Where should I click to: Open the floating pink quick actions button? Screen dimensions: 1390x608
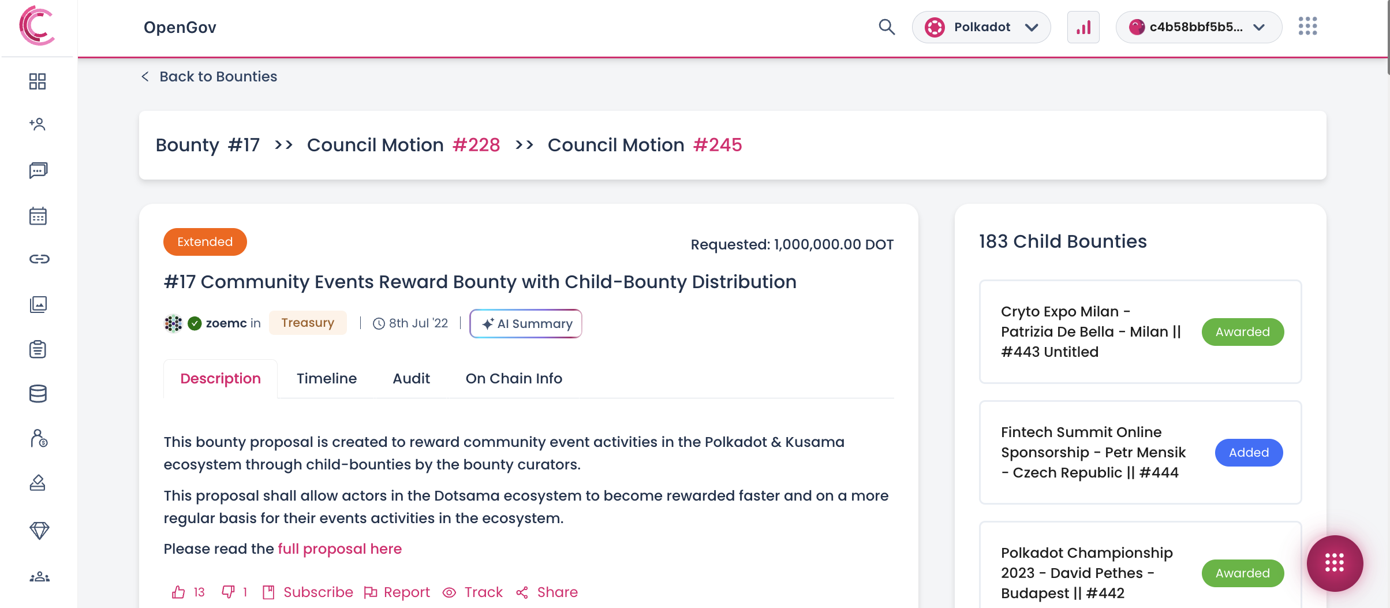[1335, 563]
